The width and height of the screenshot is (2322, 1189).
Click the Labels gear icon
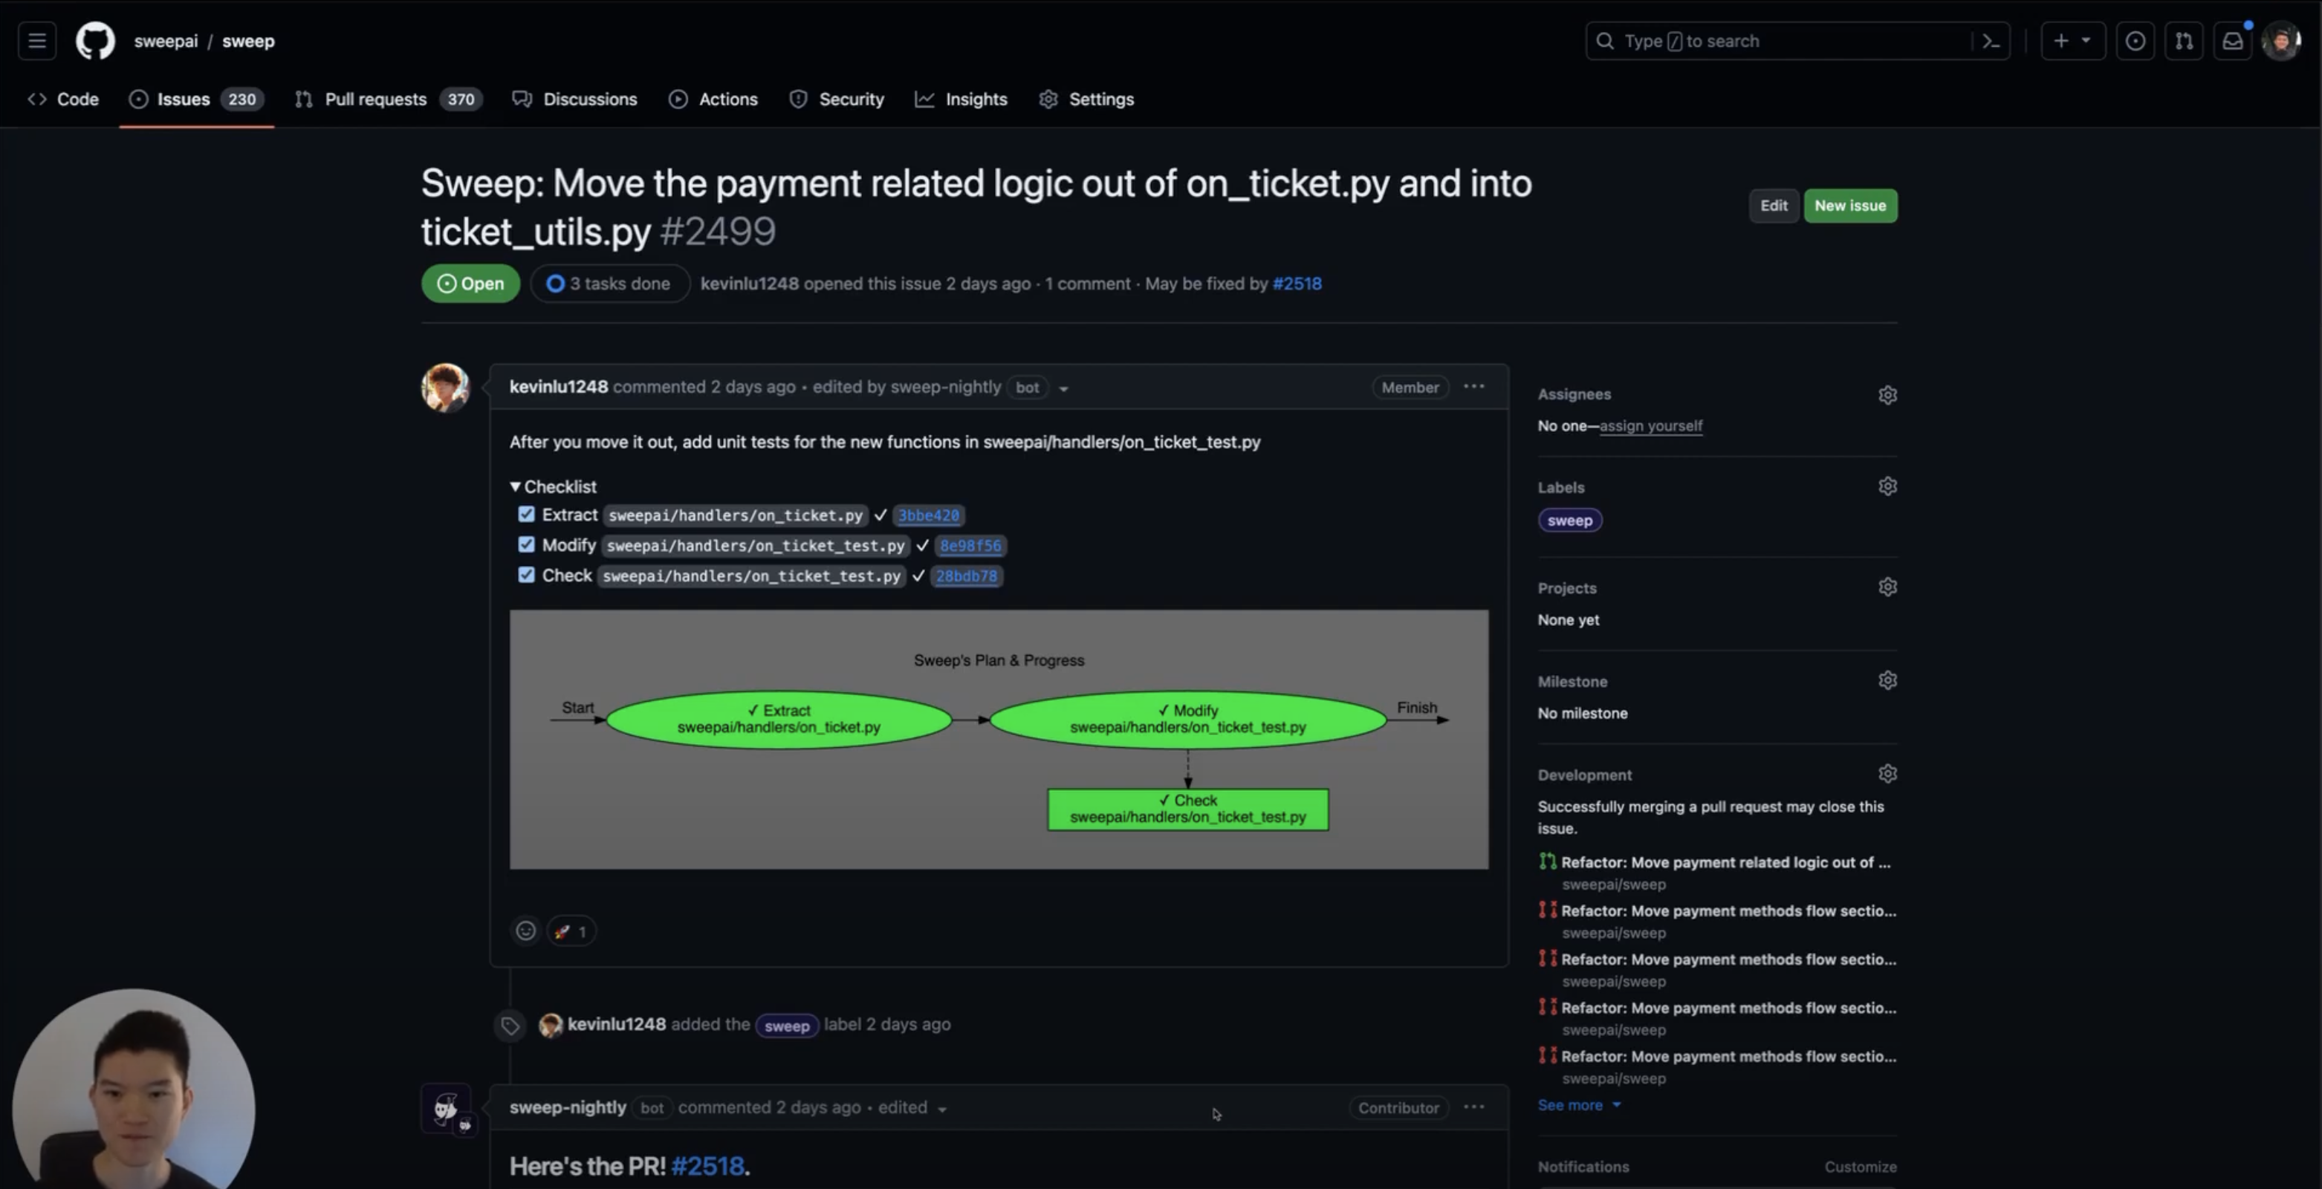point(1887,486)
